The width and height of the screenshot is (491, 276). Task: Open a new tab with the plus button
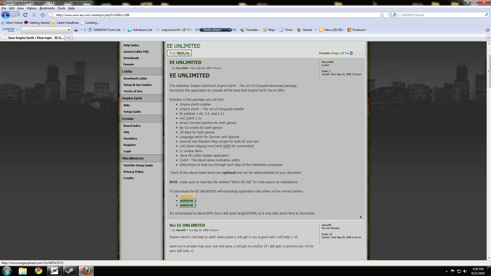pos(69,38)
